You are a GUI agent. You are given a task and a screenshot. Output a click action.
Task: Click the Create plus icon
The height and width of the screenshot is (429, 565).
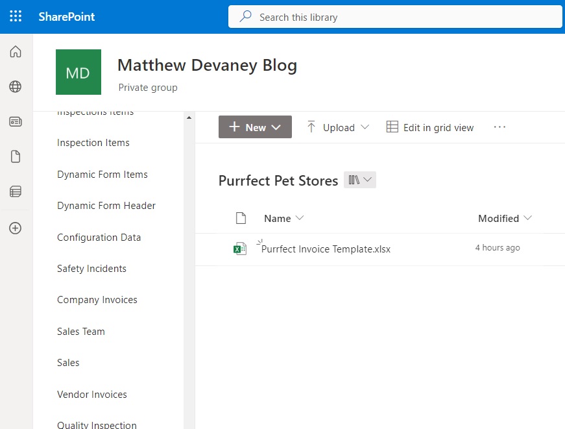click(16, 227)
